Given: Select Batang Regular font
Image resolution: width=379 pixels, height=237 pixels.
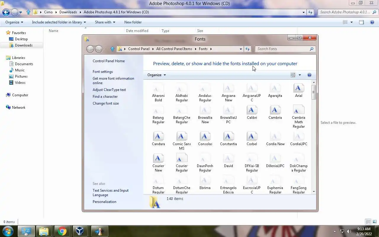Looking at the screenshot, I should pos(158,115).
